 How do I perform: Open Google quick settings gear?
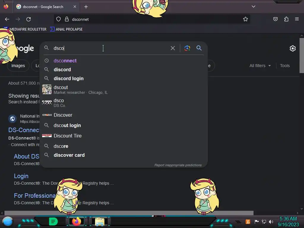click(x=292, y=48)
